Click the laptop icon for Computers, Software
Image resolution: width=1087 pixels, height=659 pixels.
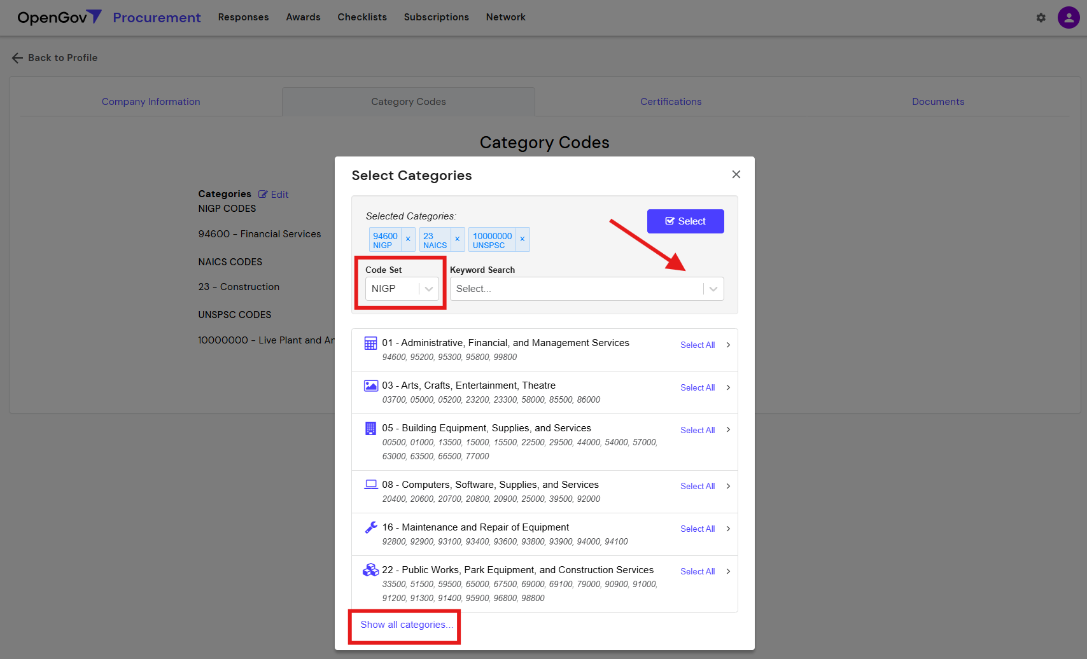[x=370, y=485]
